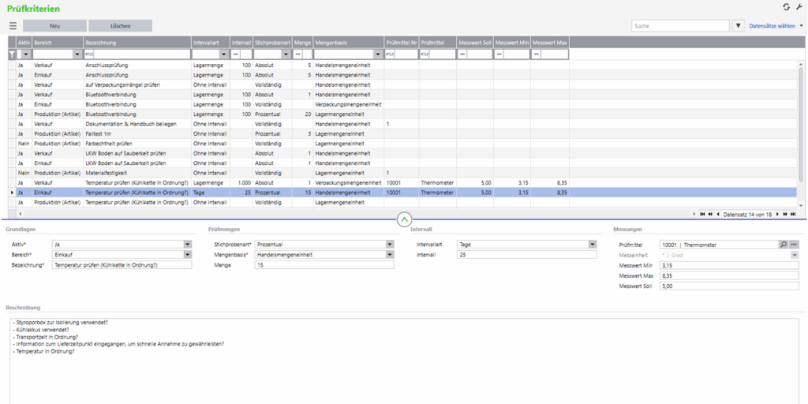This screenshot has width=808, height=404.
Task: Click the Bezeichnung filter operator icon
Action: click(x=89, y=54)
